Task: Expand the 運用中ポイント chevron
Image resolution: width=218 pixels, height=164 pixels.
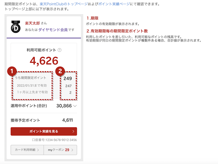Action: tap(75, 106)
